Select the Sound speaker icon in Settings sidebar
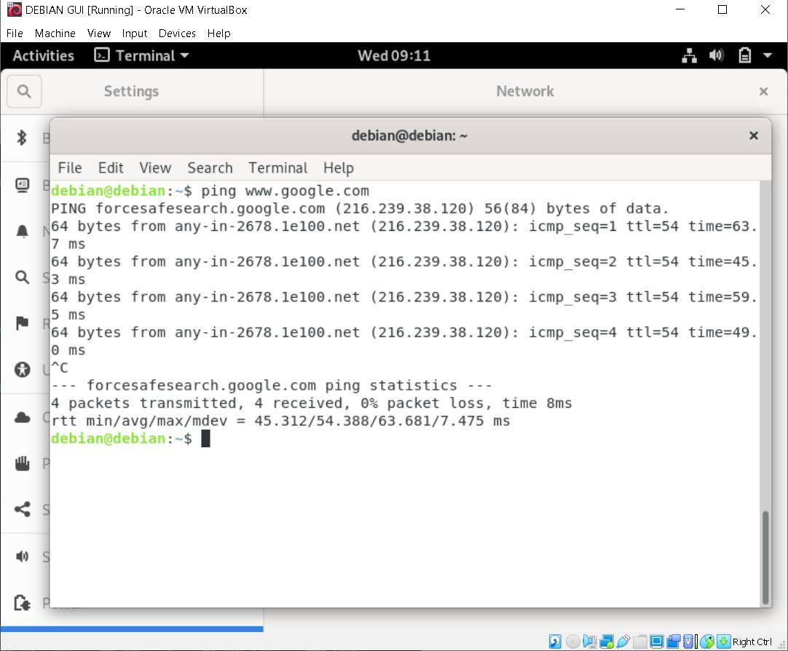 tap(22, 556)
